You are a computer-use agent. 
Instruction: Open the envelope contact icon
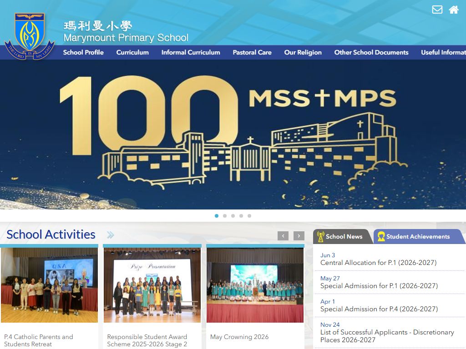437,10
